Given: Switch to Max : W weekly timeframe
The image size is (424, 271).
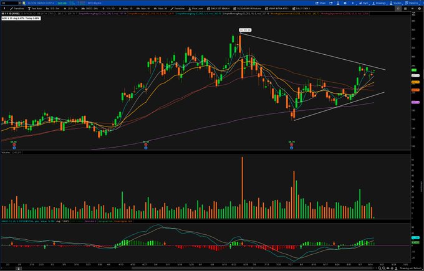Looking at the screenshot, I should [x=143, y=8].
